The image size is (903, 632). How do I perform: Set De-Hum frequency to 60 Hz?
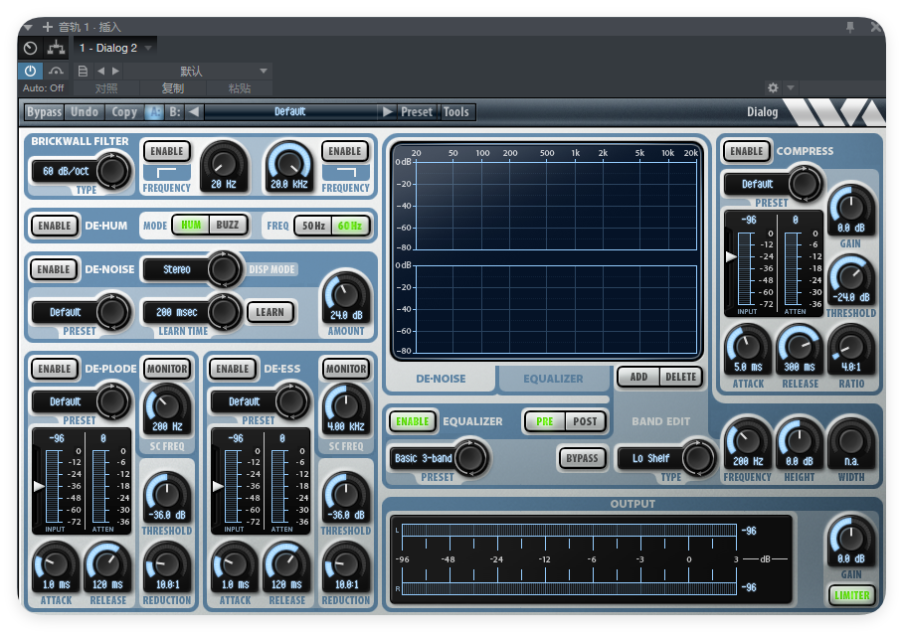pos(350,226)
